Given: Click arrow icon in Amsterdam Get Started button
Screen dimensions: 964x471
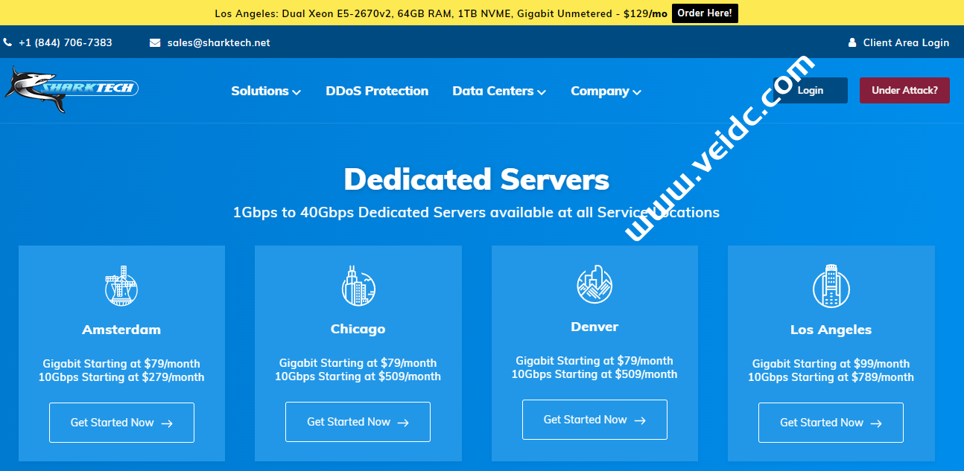Looking at the screenshot, I should click(x=167, y=423).
